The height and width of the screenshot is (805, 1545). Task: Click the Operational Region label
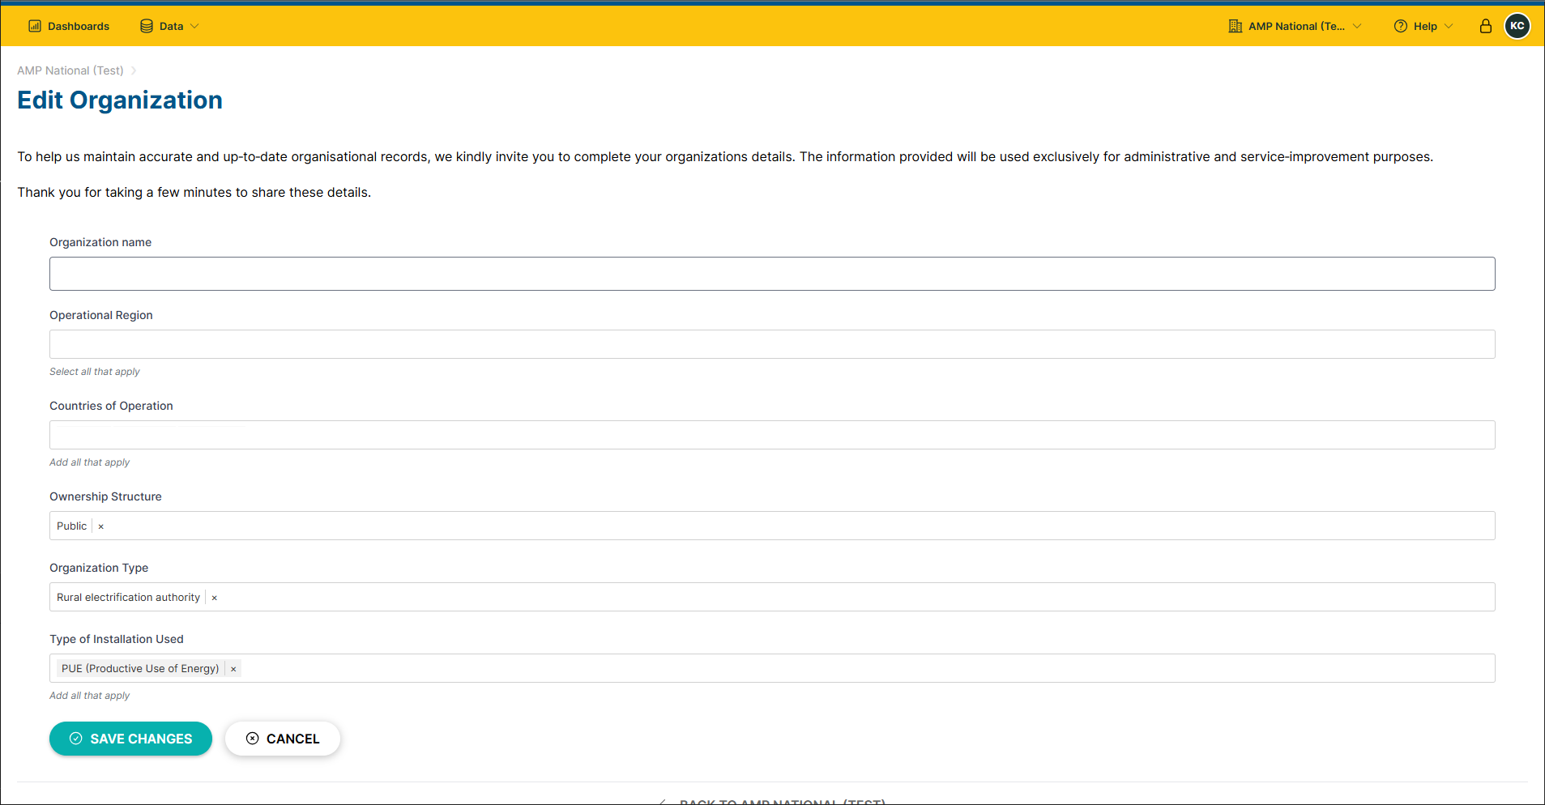101,315
